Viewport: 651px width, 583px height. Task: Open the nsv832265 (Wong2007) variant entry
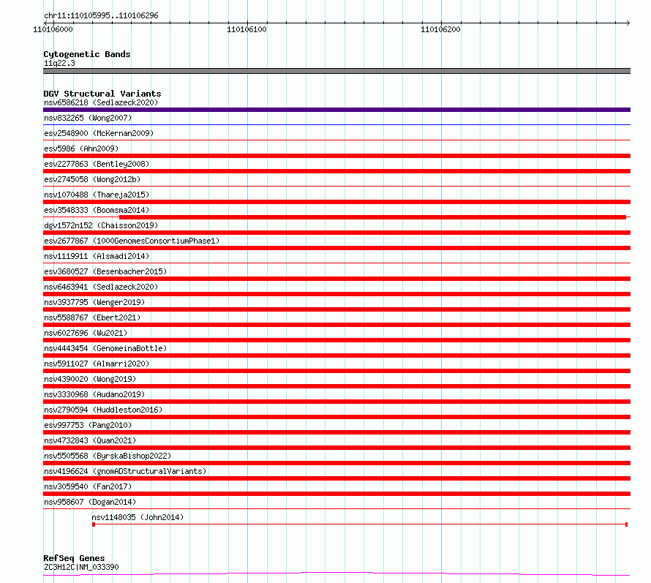pos(88,118)
